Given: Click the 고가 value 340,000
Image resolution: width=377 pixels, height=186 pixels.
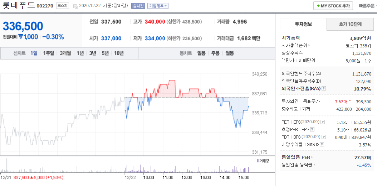Looking at the screenshot, I should point(155,22).
